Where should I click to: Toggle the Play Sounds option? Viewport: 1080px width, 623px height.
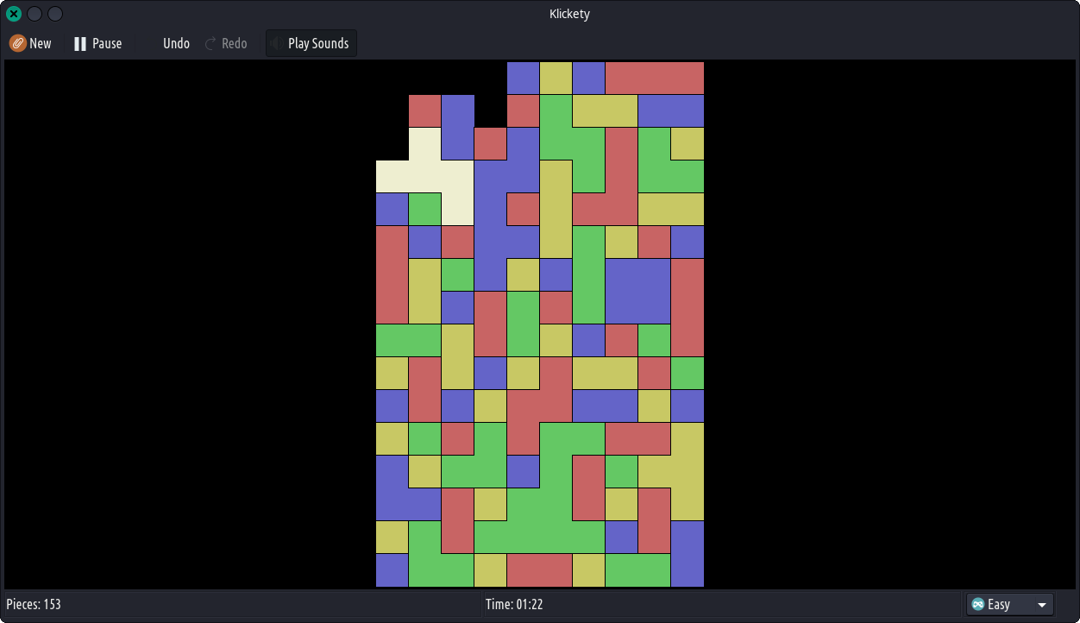[x=311, y=43]
